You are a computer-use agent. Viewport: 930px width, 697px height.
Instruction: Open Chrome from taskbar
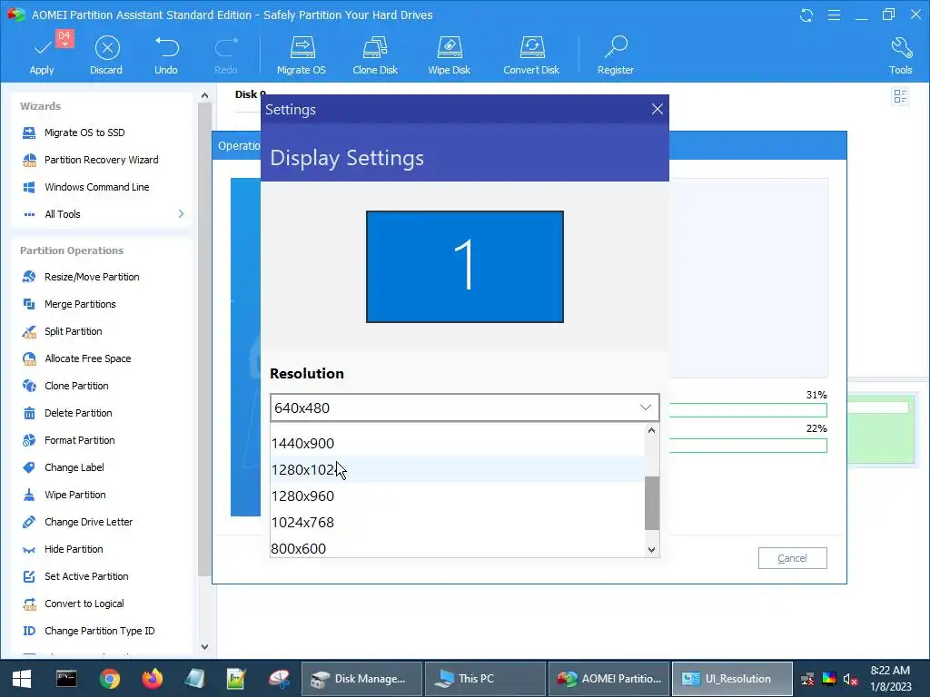click(x=110, y=679)
